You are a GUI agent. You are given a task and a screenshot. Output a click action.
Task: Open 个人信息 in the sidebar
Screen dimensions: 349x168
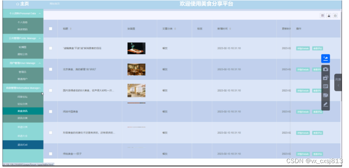pyautogui.click(x=23, y=22)
